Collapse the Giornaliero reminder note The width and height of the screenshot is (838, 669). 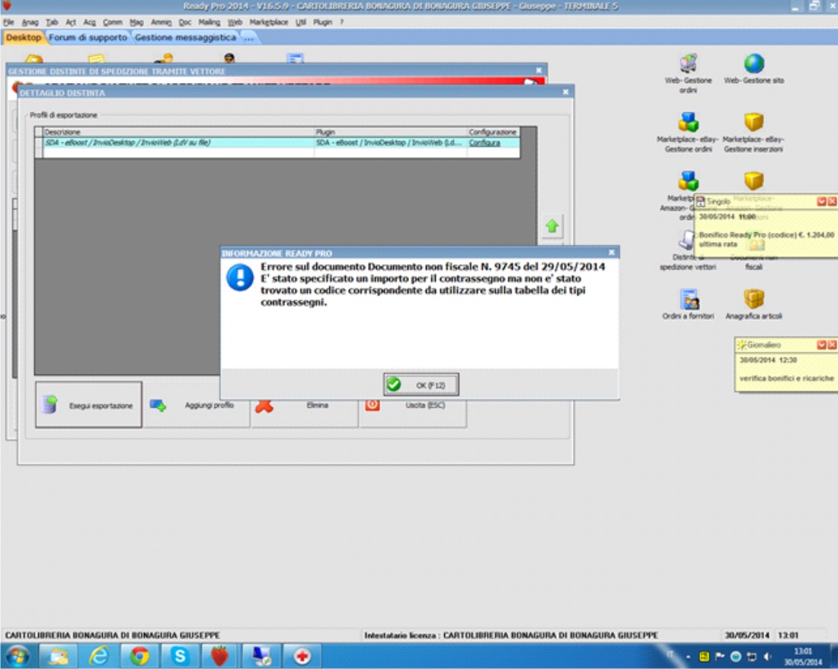pos(821,345)
